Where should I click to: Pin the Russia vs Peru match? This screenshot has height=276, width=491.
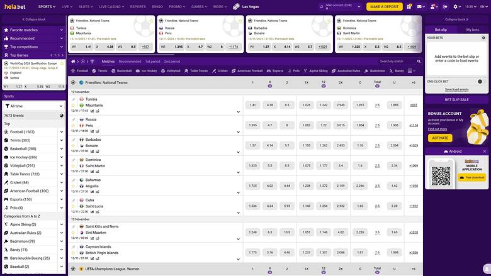(x=74, y=119)
